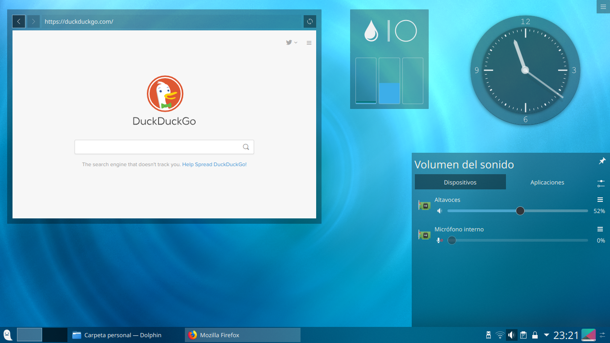This screenshot has height=343, width=610.
Task: Switch to the Aplicaciones tab
Action: (547, 182)
